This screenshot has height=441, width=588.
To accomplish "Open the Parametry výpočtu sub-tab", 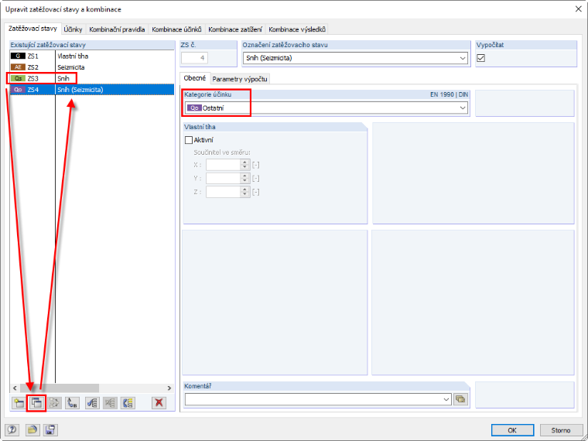I will click(x=240, y=79).
